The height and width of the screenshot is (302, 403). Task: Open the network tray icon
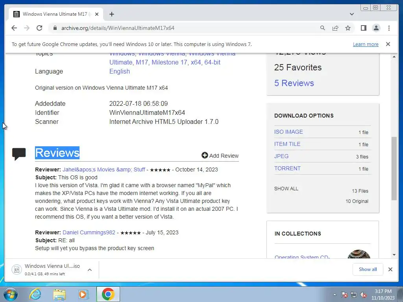[354, 295]
